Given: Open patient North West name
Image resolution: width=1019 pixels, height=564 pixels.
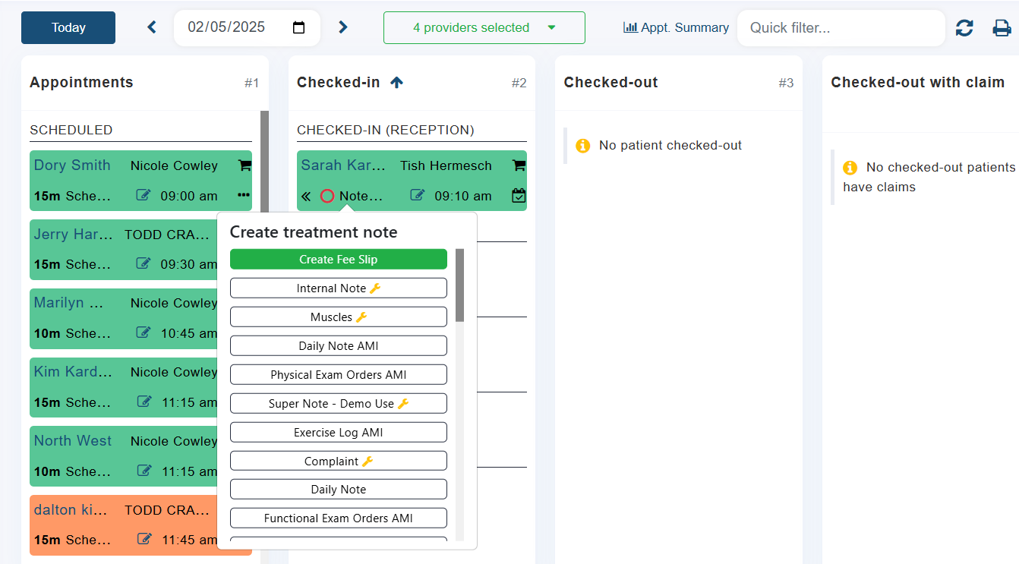Looking at the screenshot, I should [x=73, y=441].
